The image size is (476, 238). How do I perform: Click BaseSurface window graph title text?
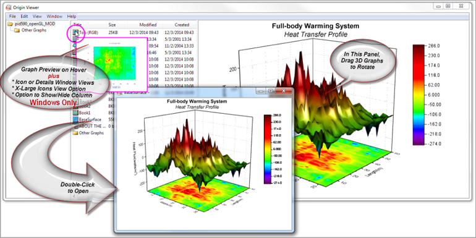[197, 101]
